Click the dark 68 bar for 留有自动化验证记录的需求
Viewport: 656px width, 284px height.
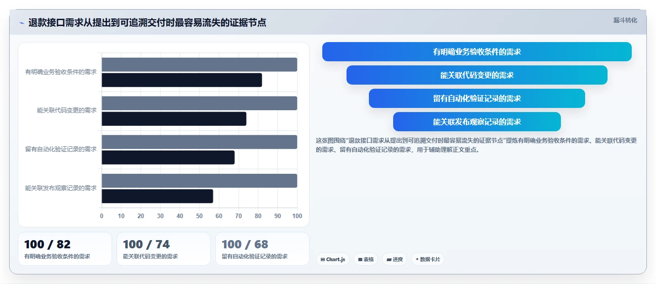pyautogui.click(x=168, y=157)
